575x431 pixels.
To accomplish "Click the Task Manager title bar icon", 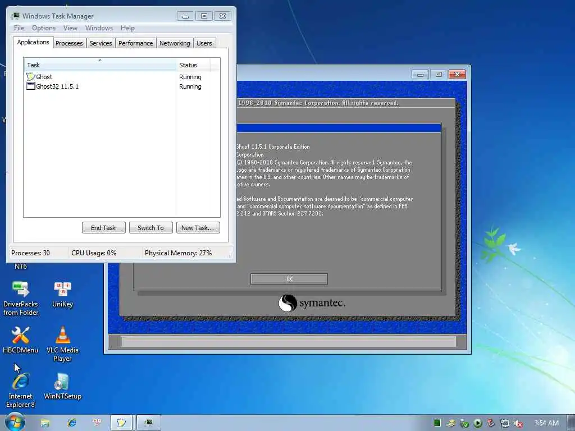I will tap(15, 16).
